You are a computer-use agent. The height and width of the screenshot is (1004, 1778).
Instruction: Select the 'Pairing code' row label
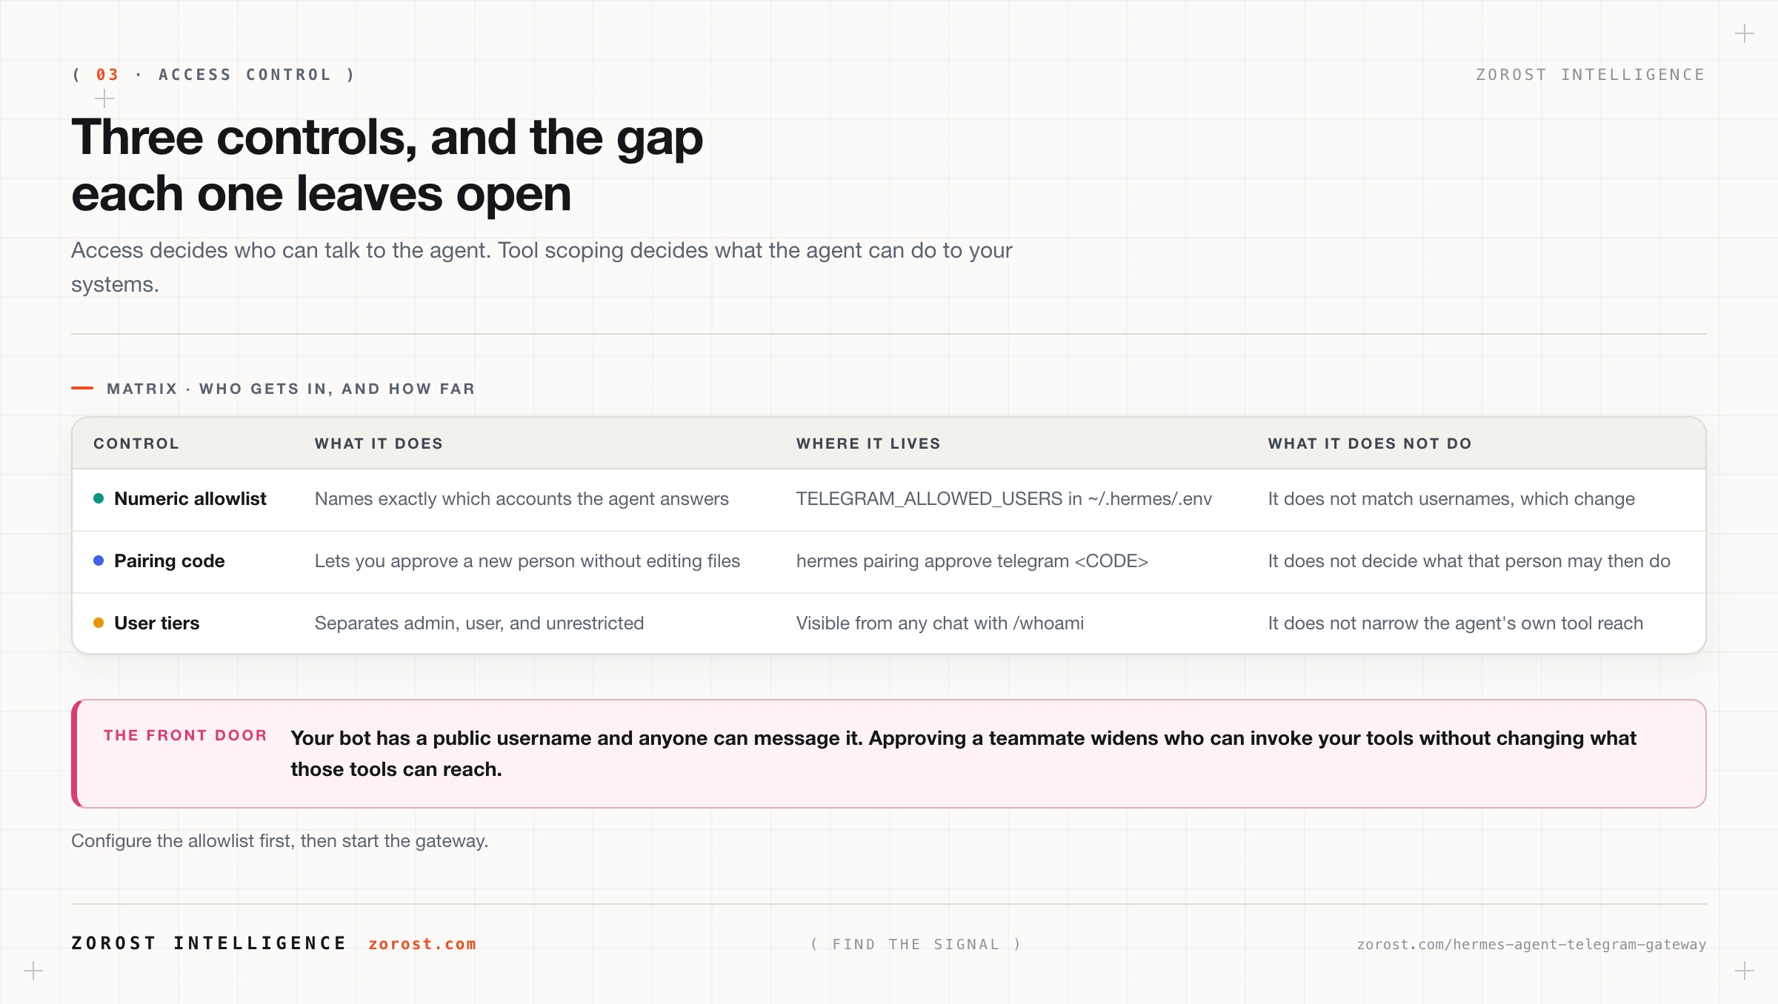pyautogui.click(x=169, y=560)
